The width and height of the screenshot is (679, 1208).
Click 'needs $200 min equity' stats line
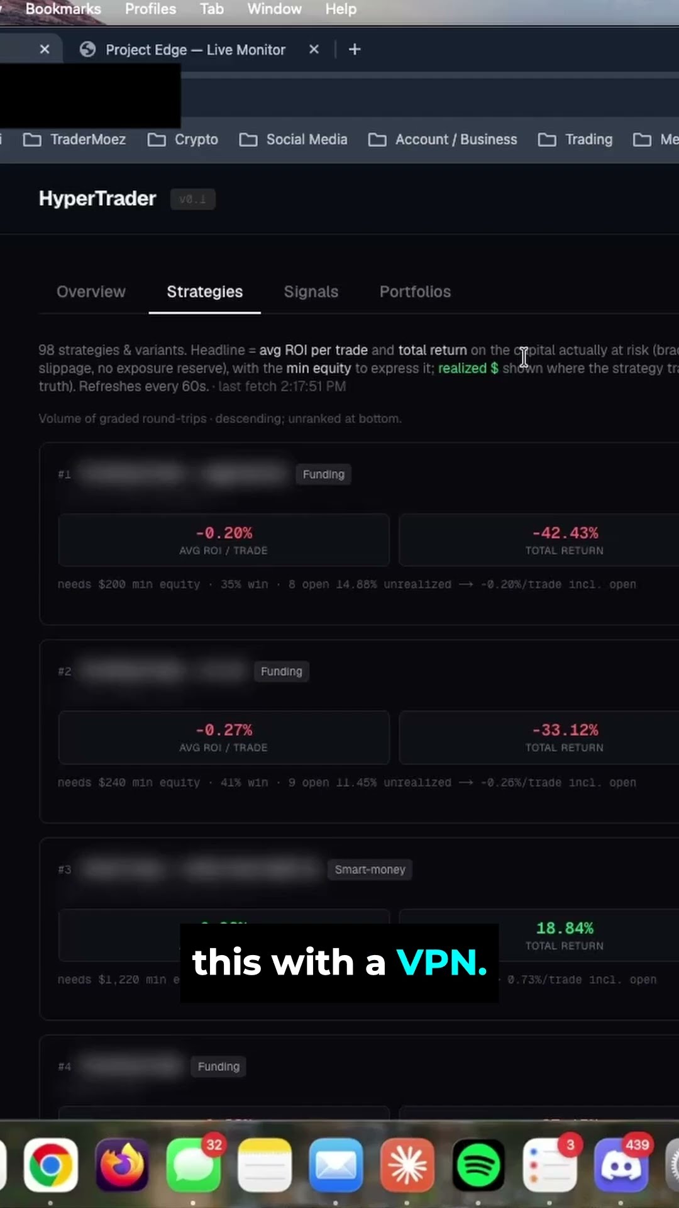[347, 584]
